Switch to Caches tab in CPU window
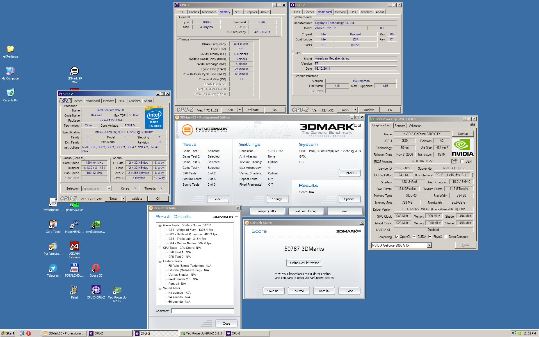This screenshot has height=337, width=539. coord(77,101)
